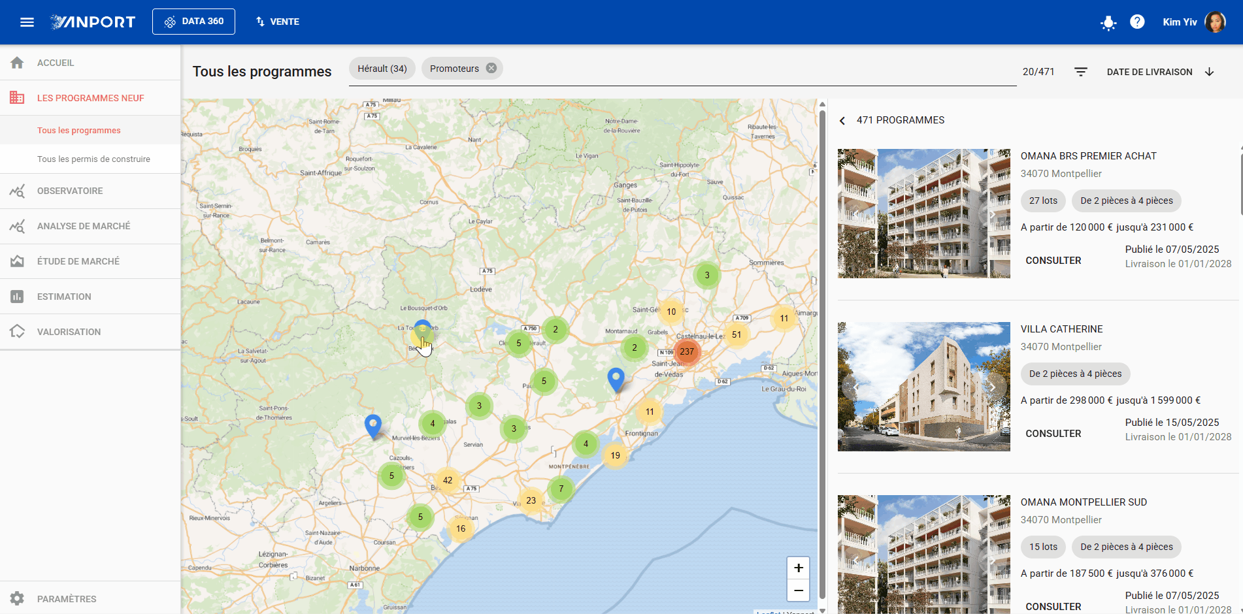Open OMANA MONTPELLIER SUD title

1084,502
